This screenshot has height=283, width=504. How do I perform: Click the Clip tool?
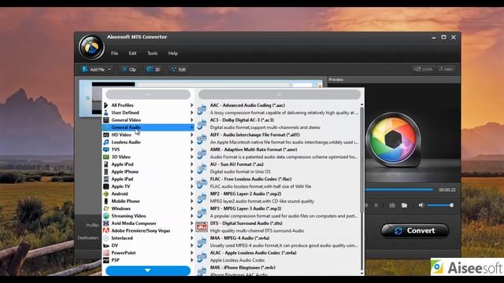[x=129, y=69]
